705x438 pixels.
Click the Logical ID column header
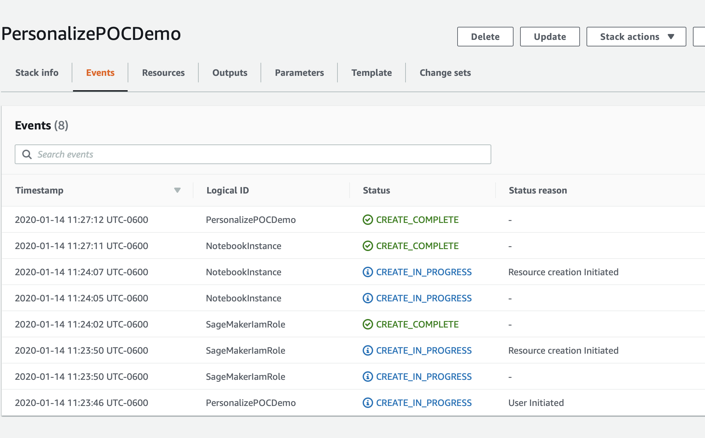pyautogui.click(x=227, y=190)
